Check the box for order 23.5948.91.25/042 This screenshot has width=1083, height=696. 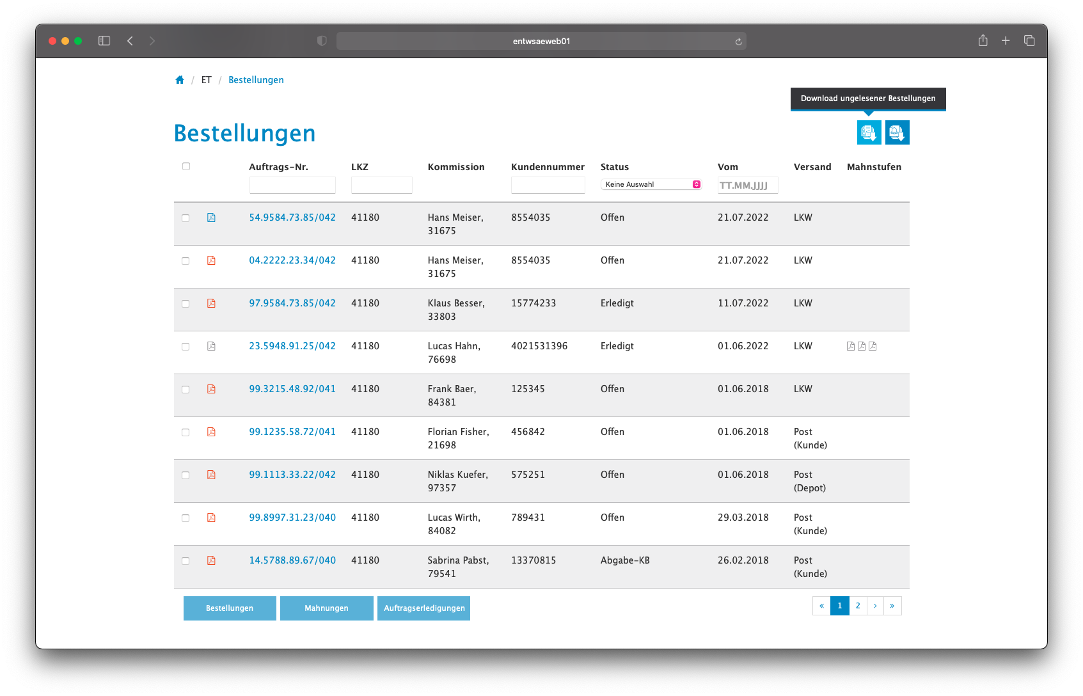(x=186, y=347)
